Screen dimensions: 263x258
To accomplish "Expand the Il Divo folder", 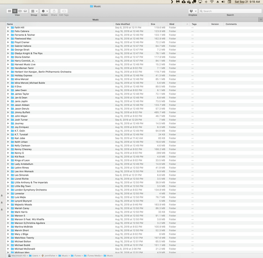I will pyautogui.click(x=8, y=87).
